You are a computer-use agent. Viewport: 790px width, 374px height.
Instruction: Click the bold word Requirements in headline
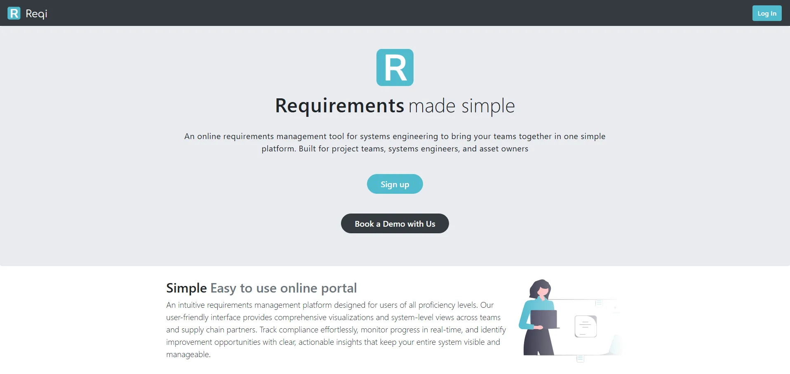pos(339,106)
